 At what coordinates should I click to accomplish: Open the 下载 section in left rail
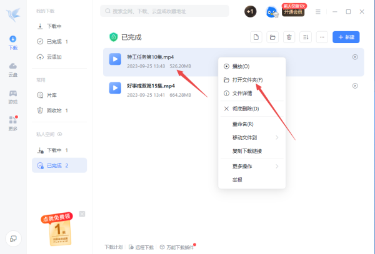(x=13, y=42)
